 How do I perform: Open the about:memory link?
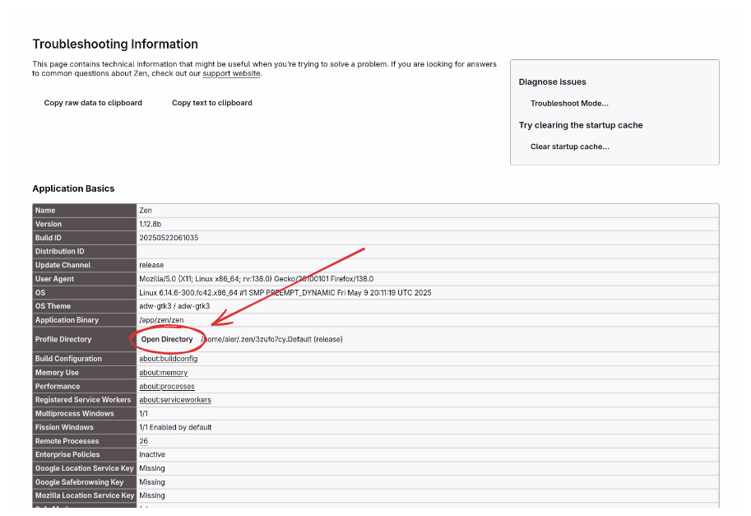click(164, 373)
